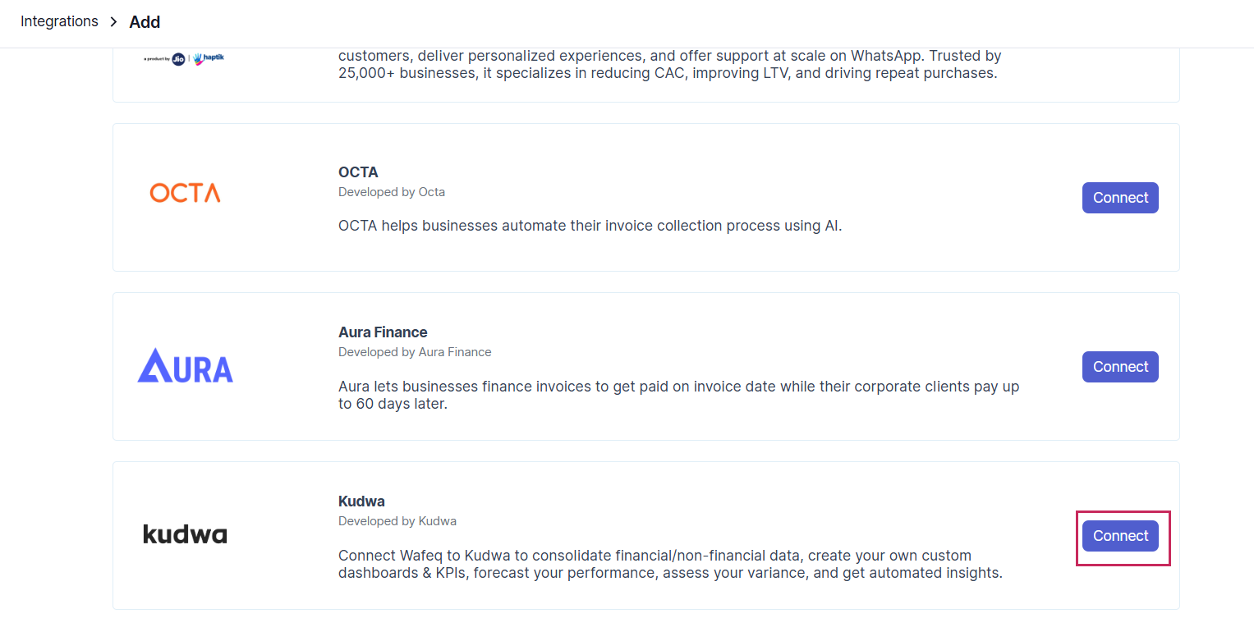Click the Add breadcrumb title
Screen dimensions: 1254x641
145,22
